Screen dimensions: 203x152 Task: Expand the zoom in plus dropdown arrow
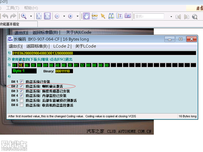click(x=78, y=16)
